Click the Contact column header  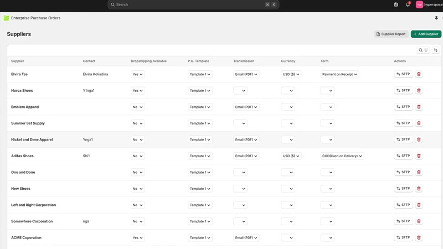point(89,61)
